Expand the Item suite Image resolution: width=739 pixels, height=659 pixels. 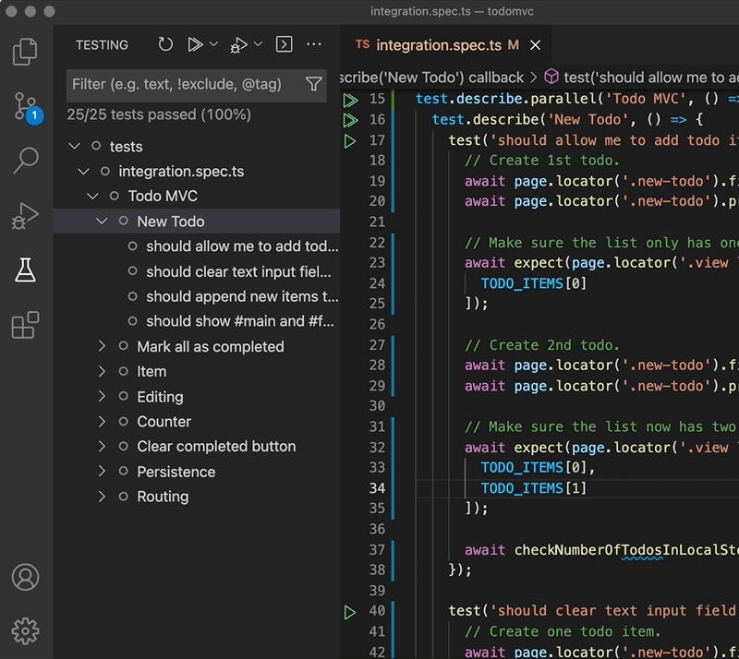tap(102, 371)
